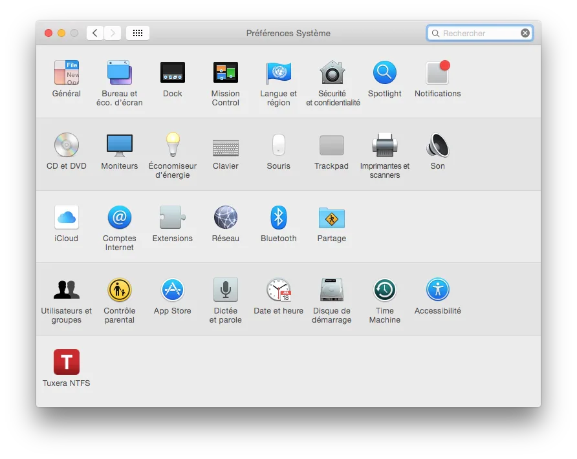Screen dimensions: 577x459
Task: Click the show-all grid button
Action: coord(137,32)
